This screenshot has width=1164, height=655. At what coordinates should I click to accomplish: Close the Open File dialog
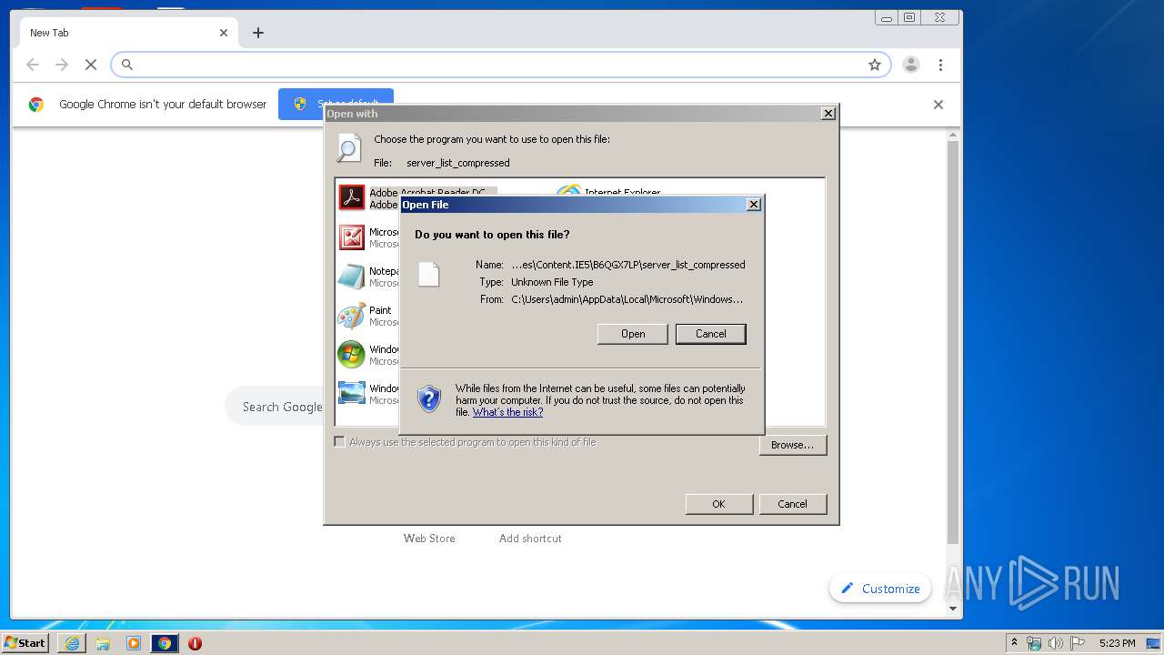tap(754, 205)
